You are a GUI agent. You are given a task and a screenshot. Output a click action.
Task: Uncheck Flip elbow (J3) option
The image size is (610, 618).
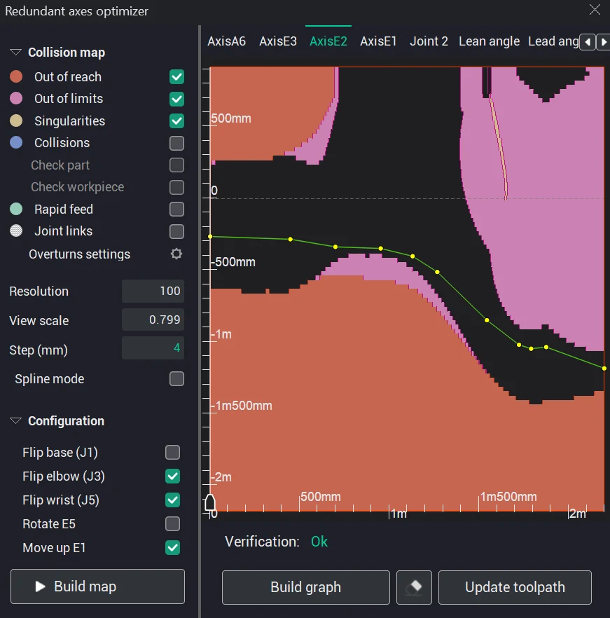[172, 476]
